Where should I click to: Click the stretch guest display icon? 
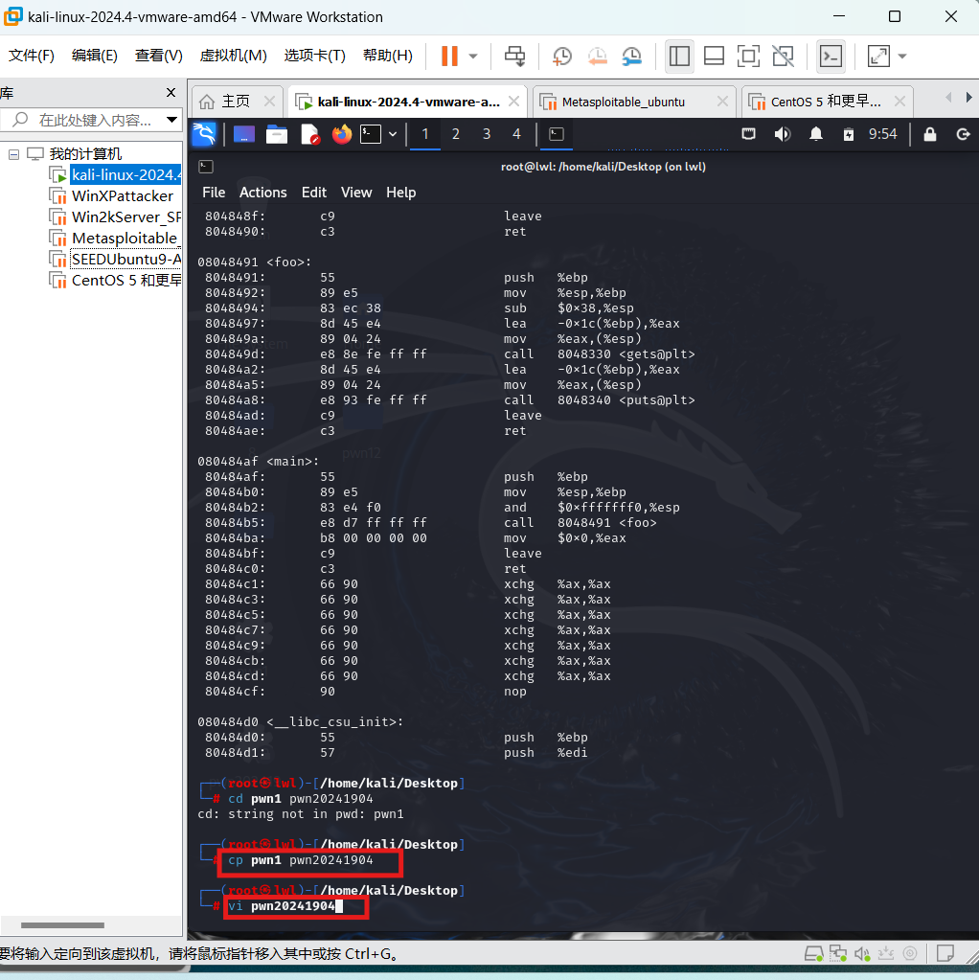coord(878,56)
